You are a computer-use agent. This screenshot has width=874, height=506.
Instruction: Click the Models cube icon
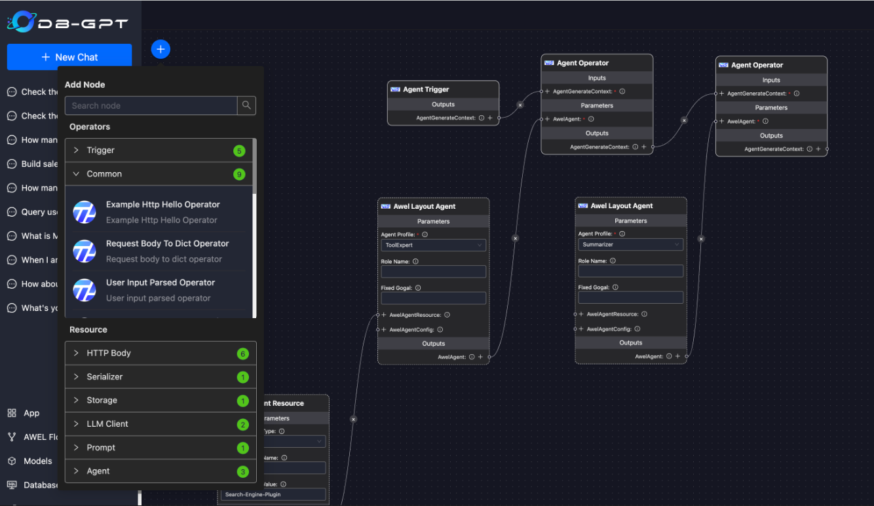point(12,461)
